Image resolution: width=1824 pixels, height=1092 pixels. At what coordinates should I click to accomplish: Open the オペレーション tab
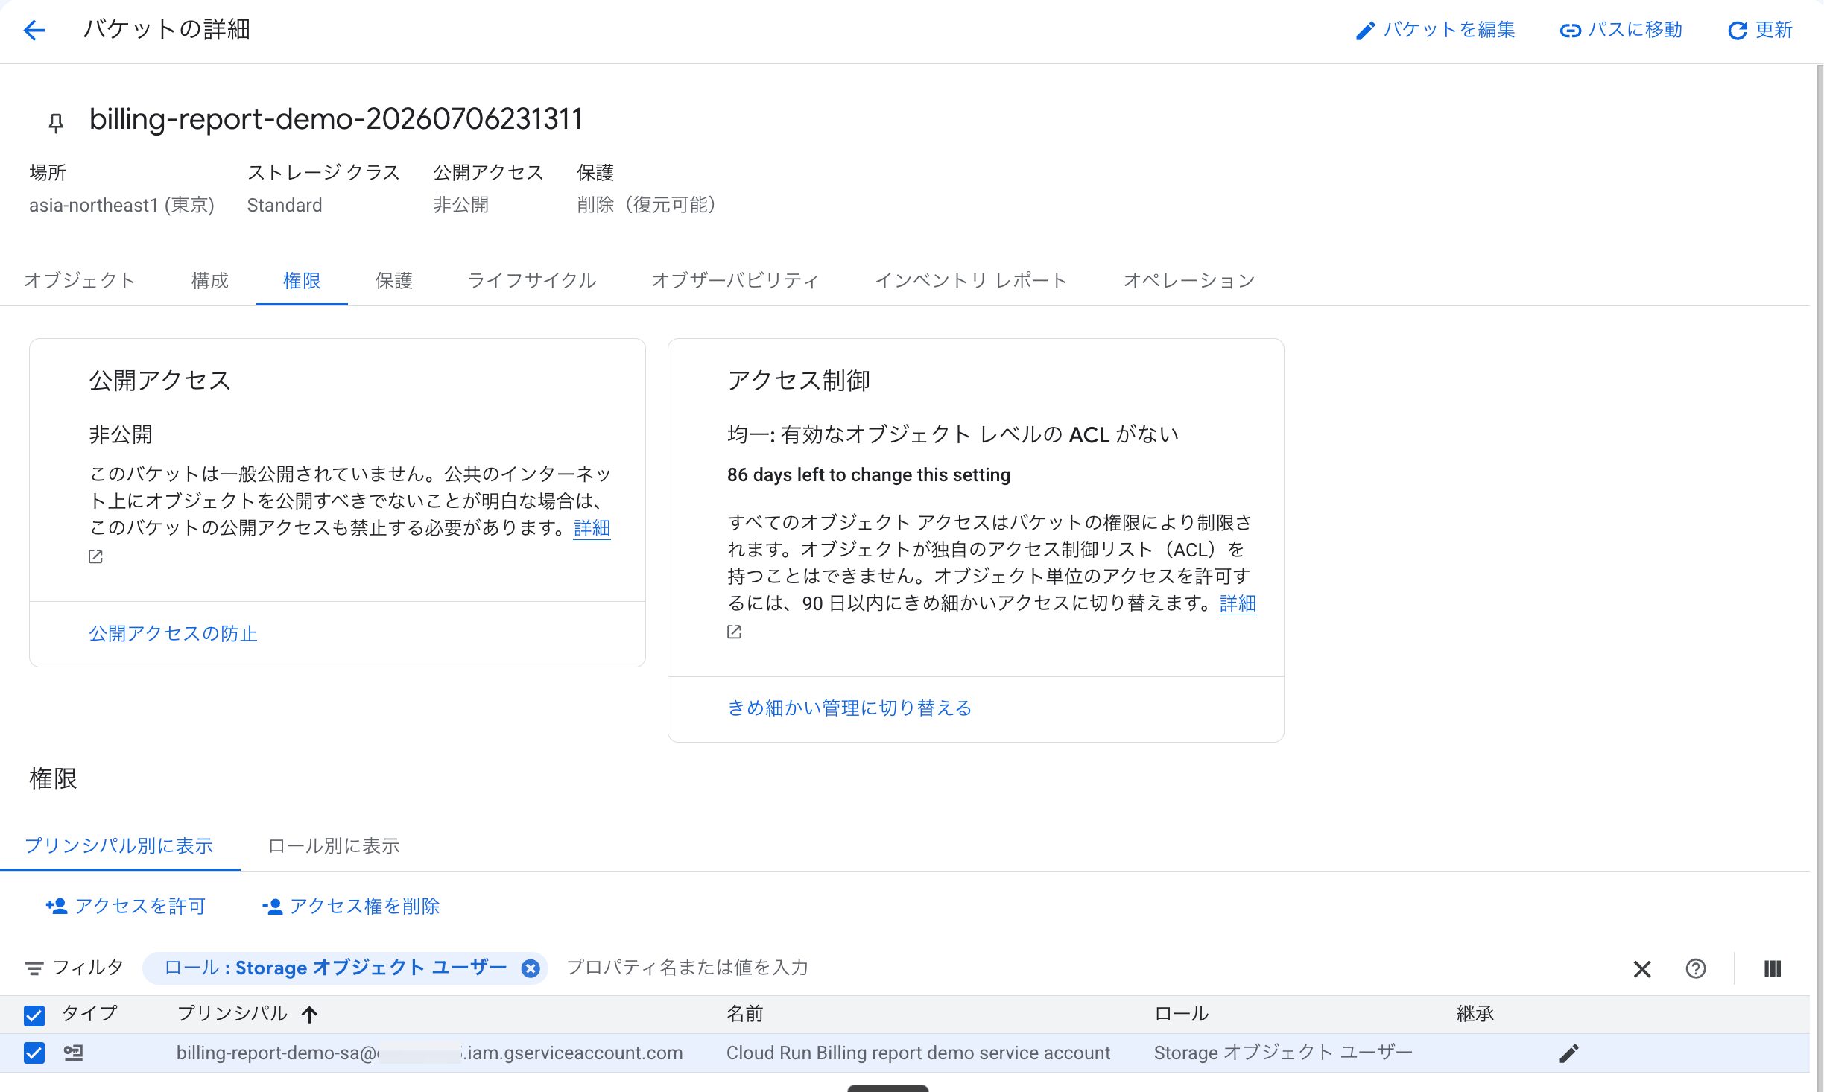tap(1189, 280)
